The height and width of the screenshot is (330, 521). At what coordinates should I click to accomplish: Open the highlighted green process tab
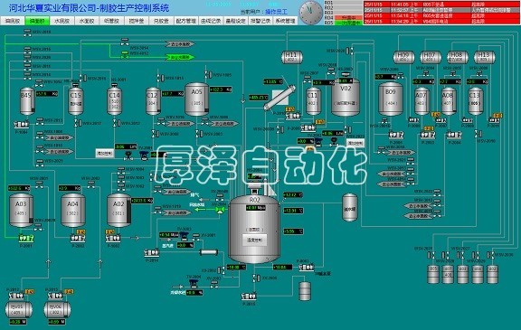click(37, 21)
